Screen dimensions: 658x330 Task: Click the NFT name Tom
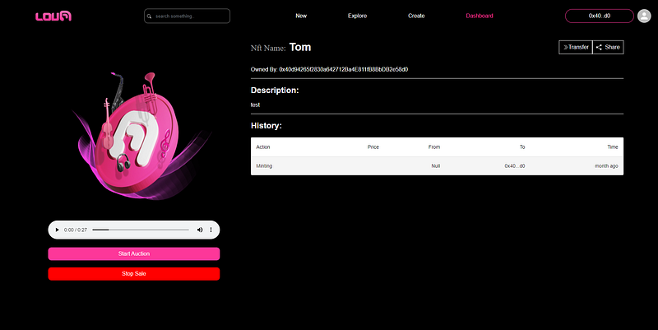tap(300, 47)
